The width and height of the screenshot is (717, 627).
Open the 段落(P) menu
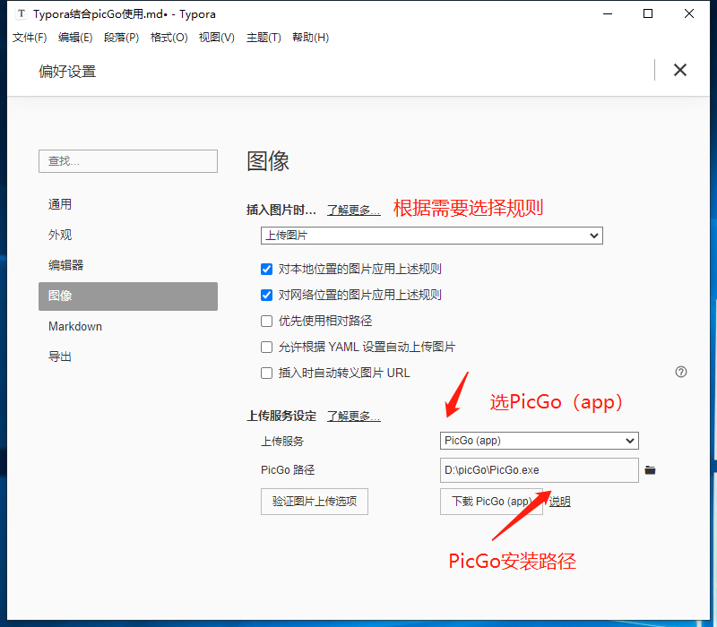pos(121,38)
